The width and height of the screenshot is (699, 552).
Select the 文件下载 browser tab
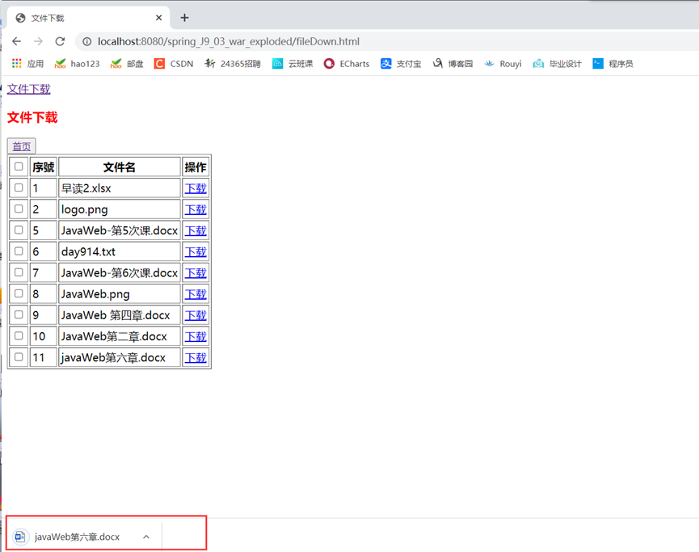pyautogui.click(x=88, y=18)
